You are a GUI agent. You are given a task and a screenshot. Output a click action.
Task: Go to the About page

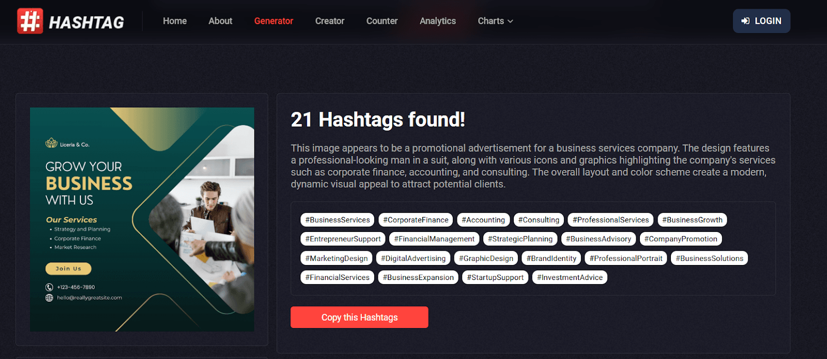220,21
